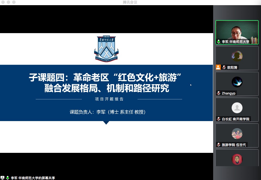
Task: Click the participant name 白长虹 南开商学院
Action: pyautogui.click(x=235, y=119)
